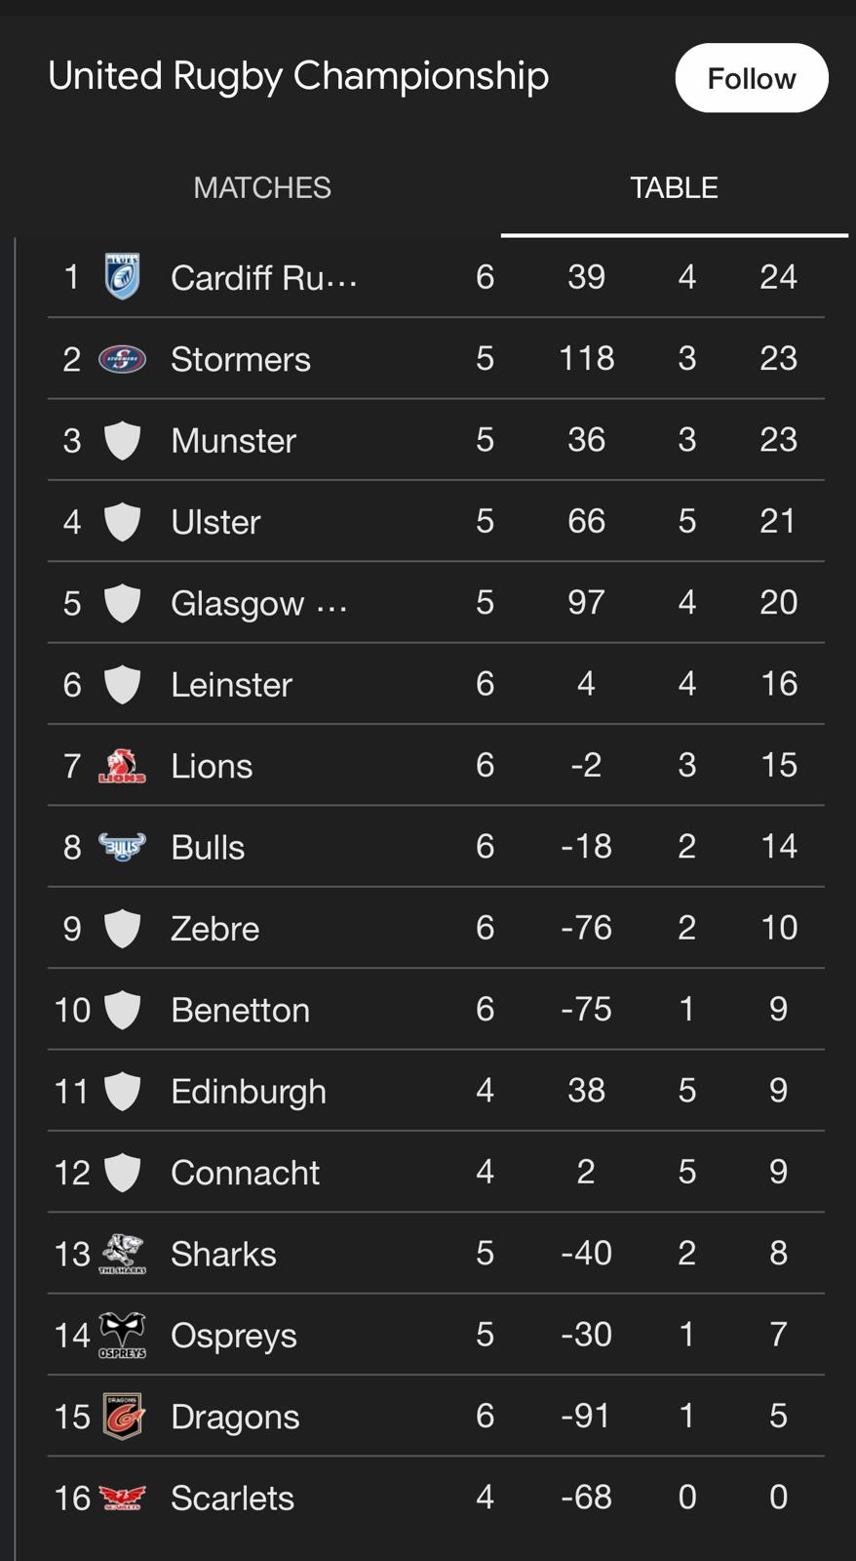The image size is (856, 1561).
Task: Open the Connacht team name
Action: [245, 1173]
